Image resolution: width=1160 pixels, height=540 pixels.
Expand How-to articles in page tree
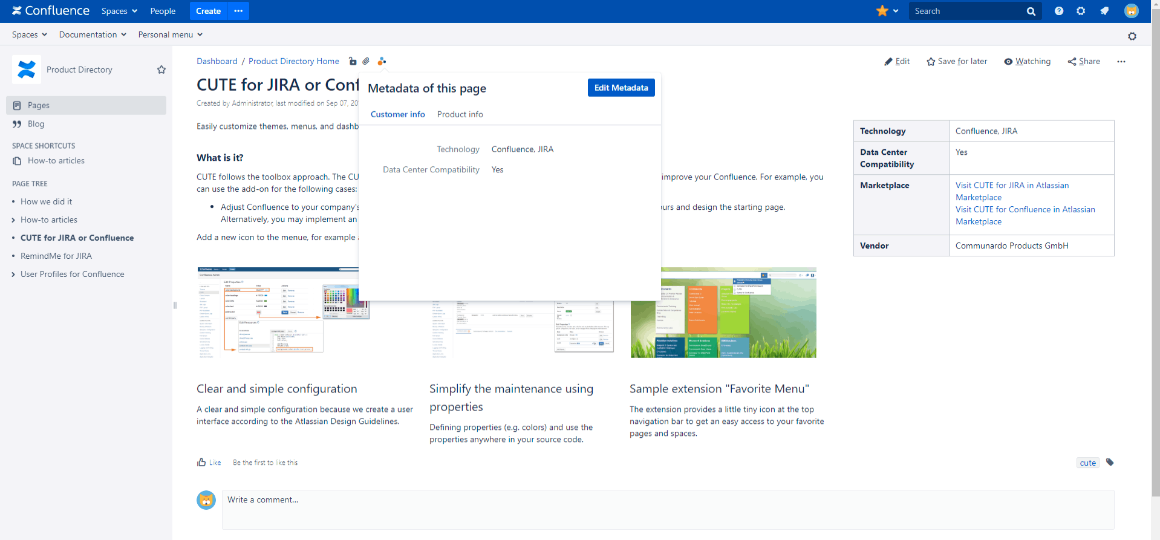coord(13,220)
